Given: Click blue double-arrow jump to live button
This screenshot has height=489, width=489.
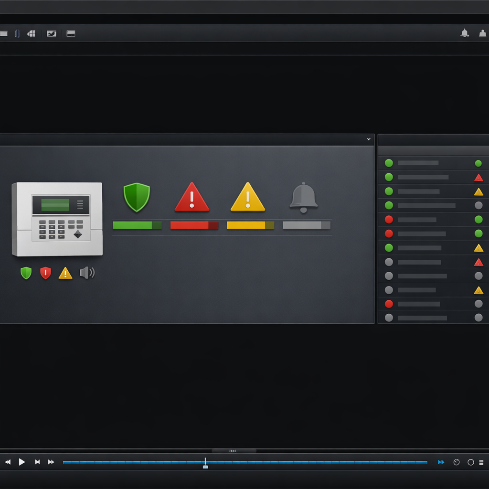Looking at the screenshot, I should point(441,462).
